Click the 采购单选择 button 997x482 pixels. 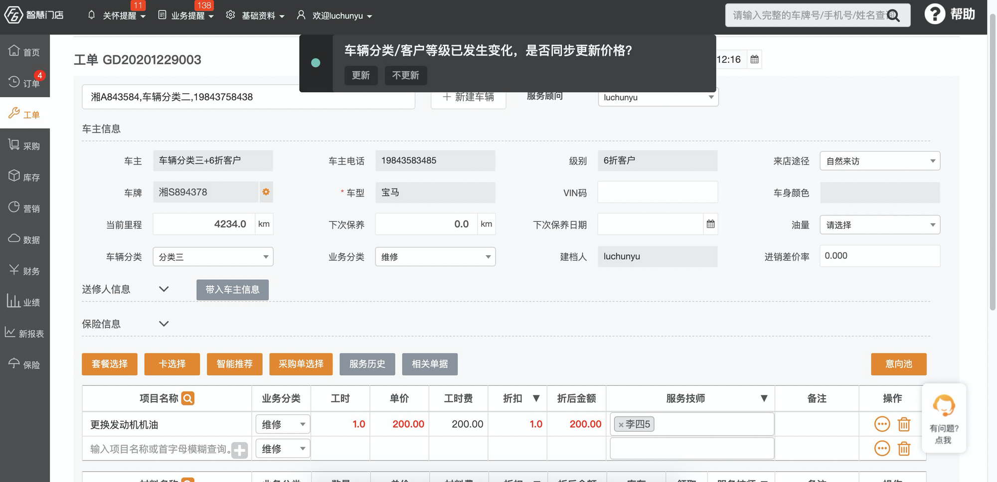click(301, 364)
